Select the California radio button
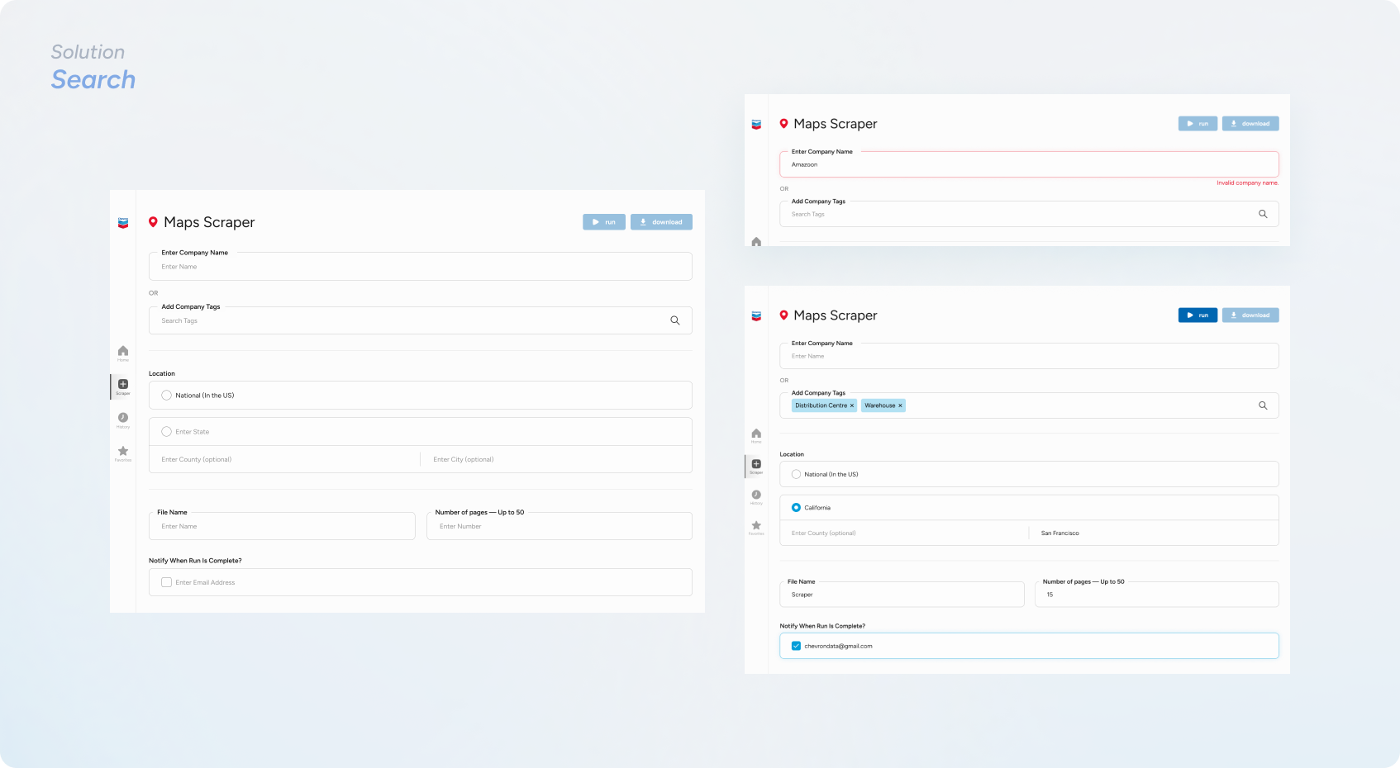This screenshot has width=1400, height=768. 796,508
